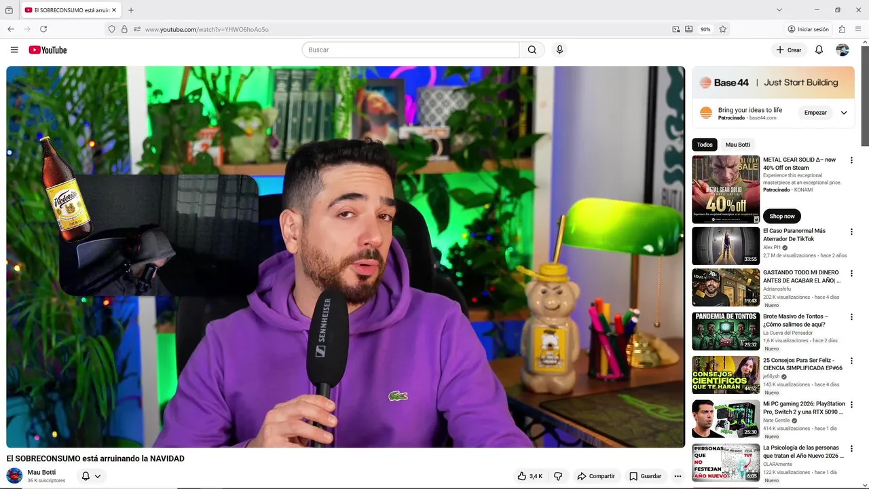869x489 pixels.
Task: Click the main video player
Action: point(346,257)
